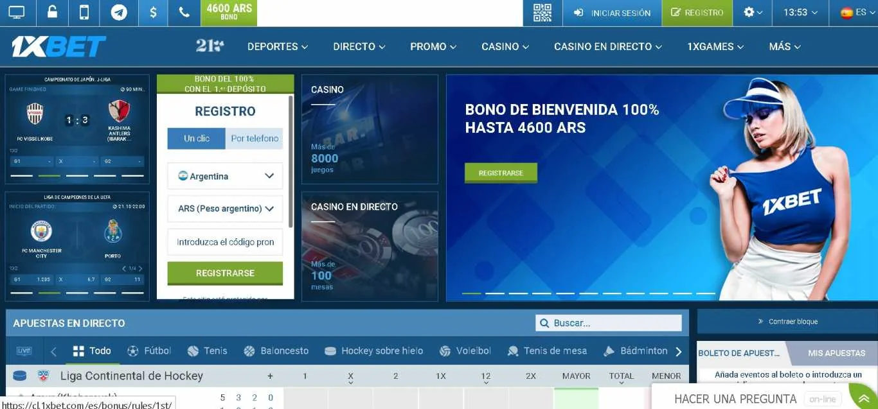Image resolution: width=878 pixels, height=409 pixels.
Task: Expand the X column dropdown chevron
Action: (x=350, y=383)
